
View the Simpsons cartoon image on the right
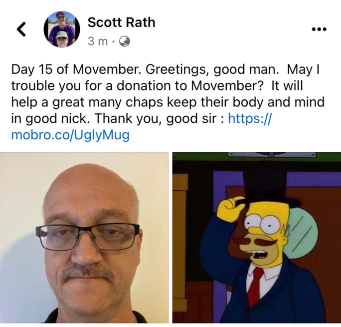[x=257, y=238]
